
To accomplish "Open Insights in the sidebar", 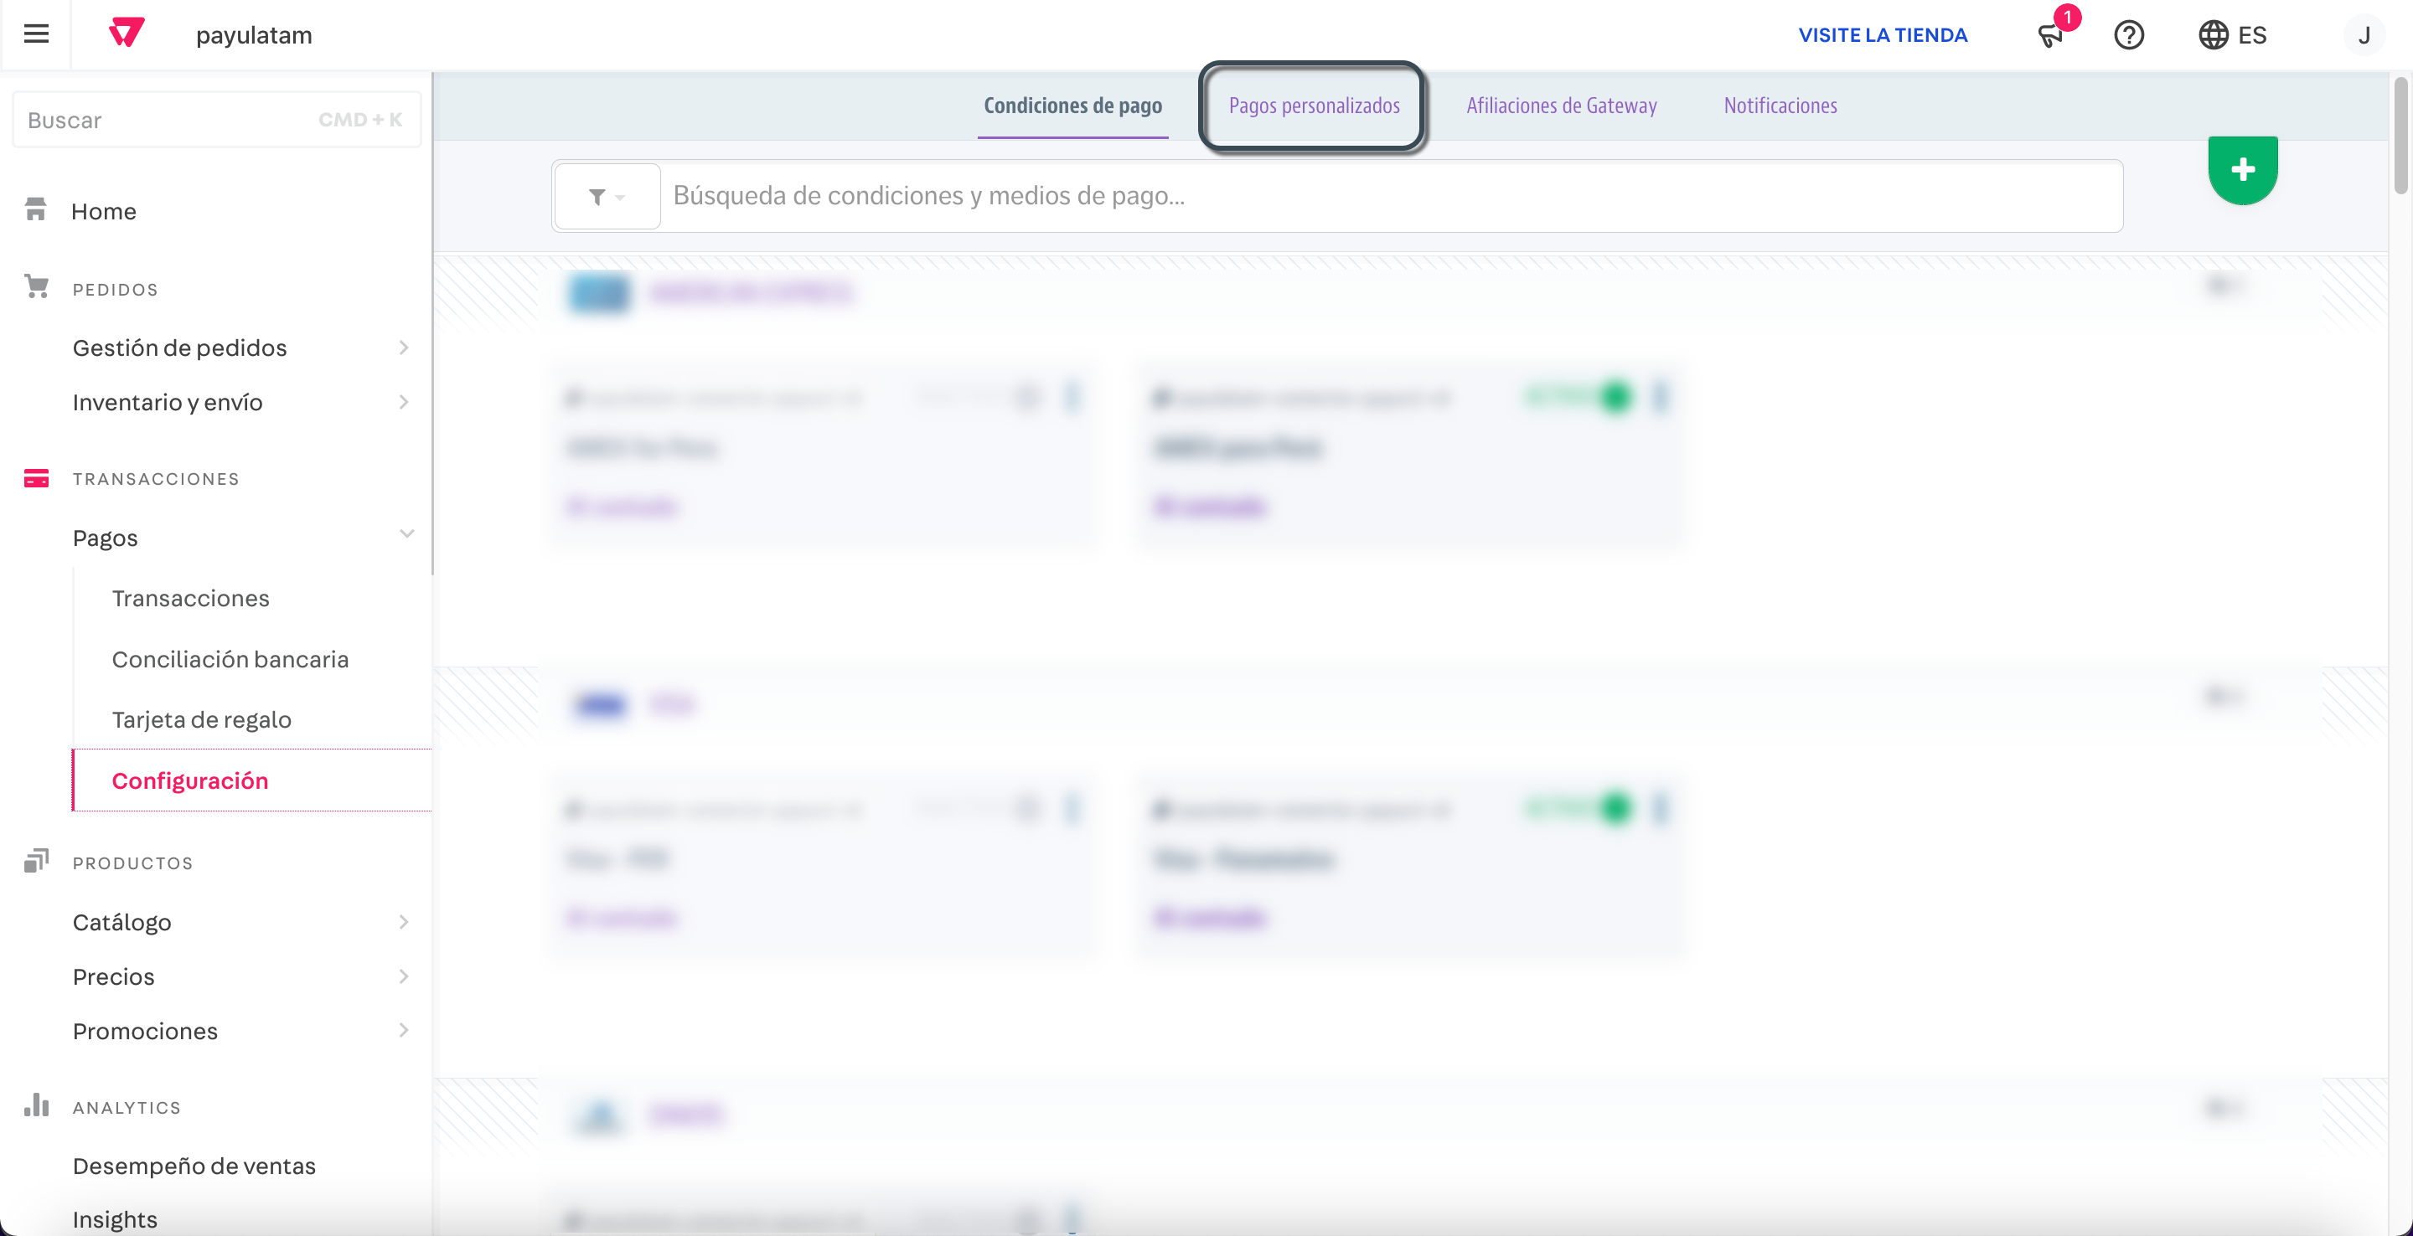I will [114, 1219].
